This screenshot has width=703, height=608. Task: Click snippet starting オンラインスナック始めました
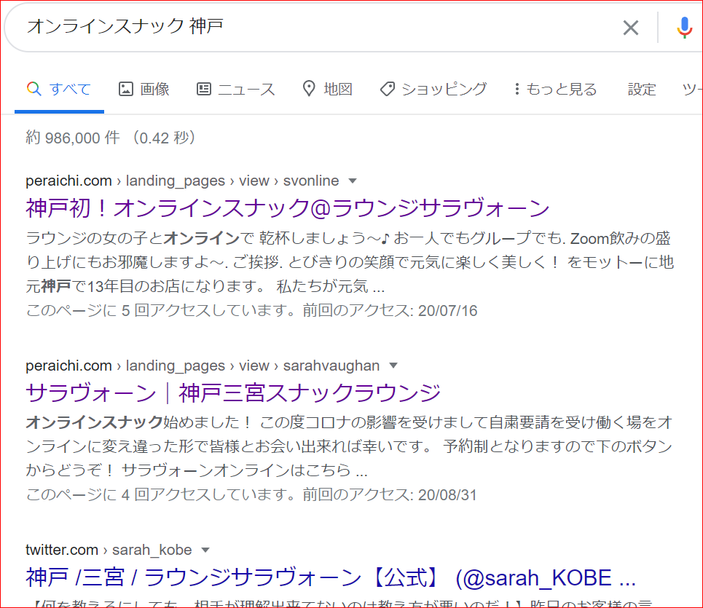tap(349, 446)
